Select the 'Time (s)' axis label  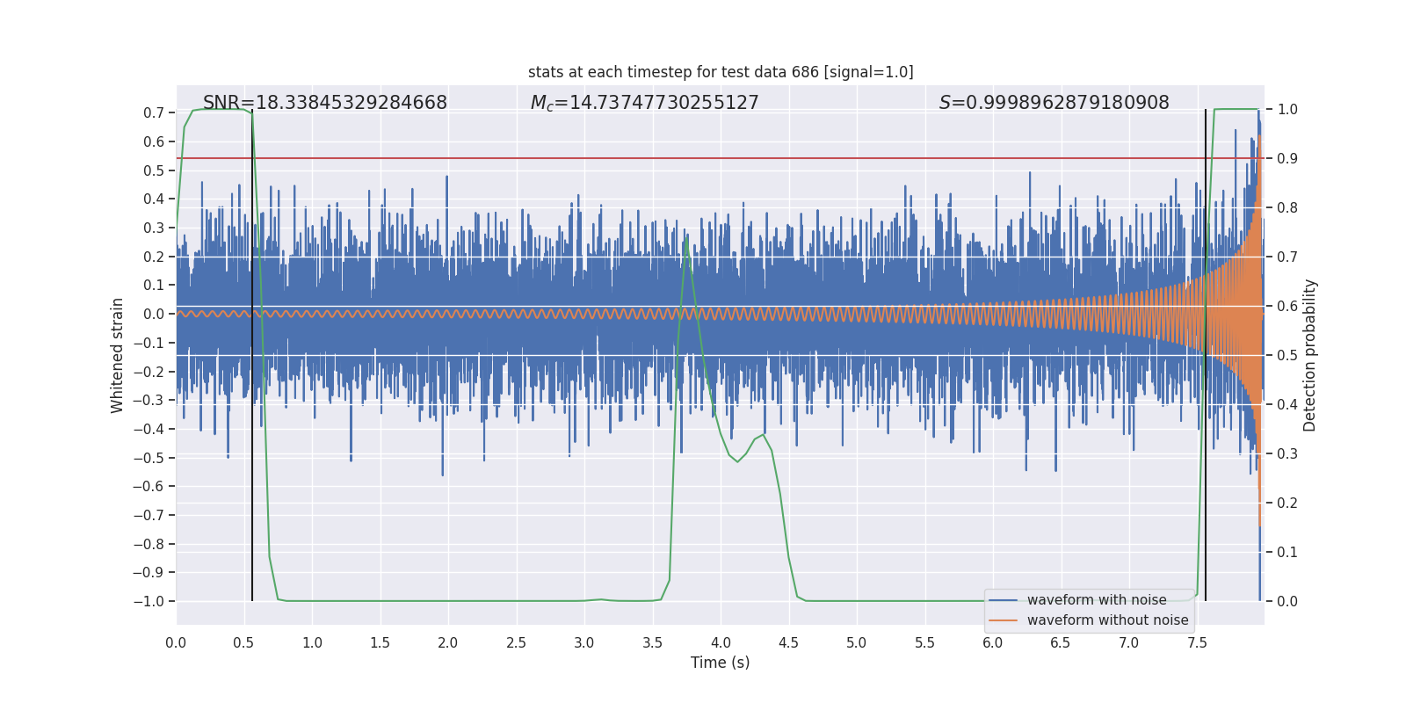pos(721,663)
